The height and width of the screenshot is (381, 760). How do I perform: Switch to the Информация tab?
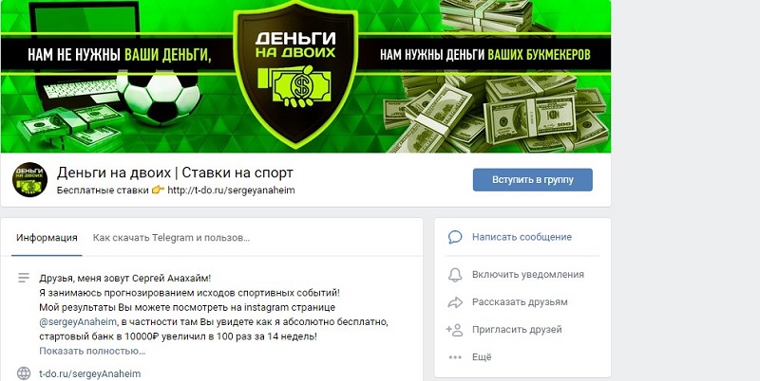[x=47, y=237]
